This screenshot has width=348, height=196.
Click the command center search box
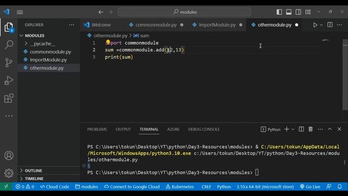[184, 12]
